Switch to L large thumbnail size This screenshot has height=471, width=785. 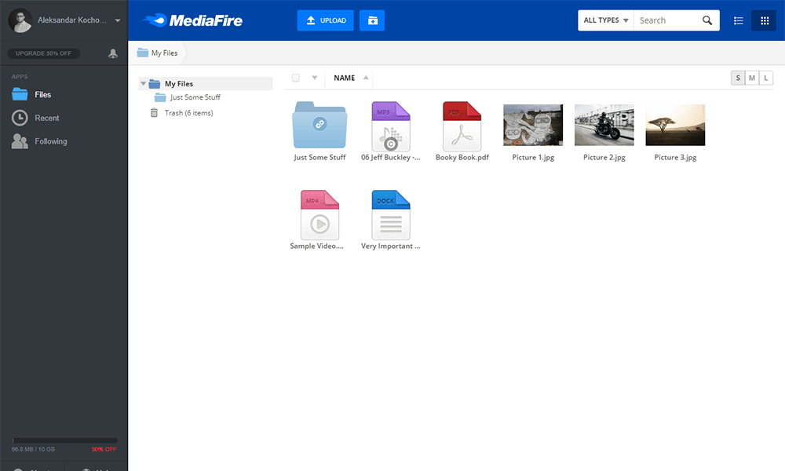(765, 78)
